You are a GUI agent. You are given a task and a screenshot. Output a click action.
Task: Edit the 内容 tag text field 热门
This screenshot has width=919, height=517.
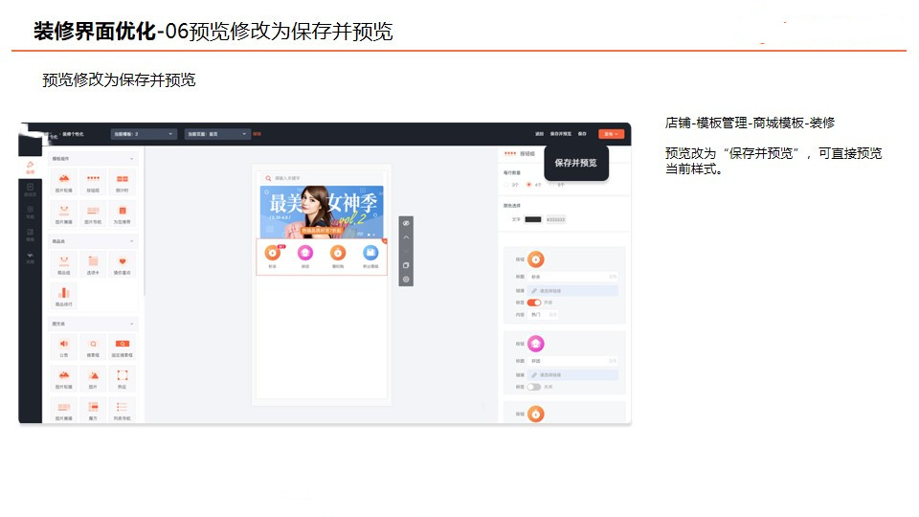pos(542,315)
